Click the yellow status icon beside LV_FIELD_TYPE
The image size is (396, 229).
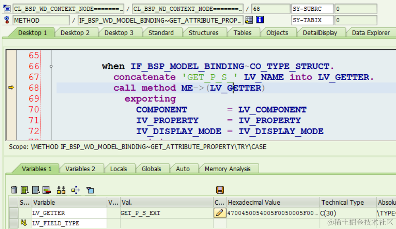[24, 223]
